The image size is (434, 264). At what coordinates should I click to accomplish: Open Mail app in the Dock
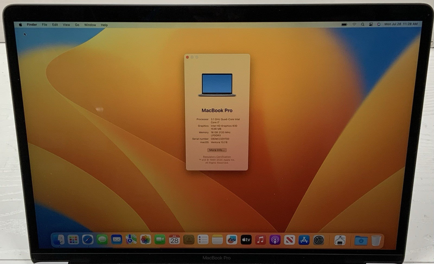coord(117,240)
